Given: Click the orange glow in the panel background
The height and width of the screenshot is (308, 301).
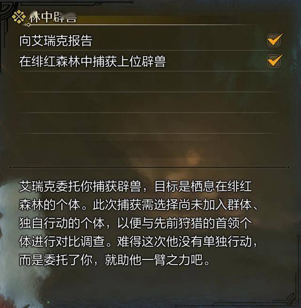Looking at the screenshot, I should [193, 158].
